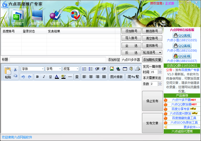Click the Undo arrow icon
Viewport: 201px width, 141px height.
(23, 77)
